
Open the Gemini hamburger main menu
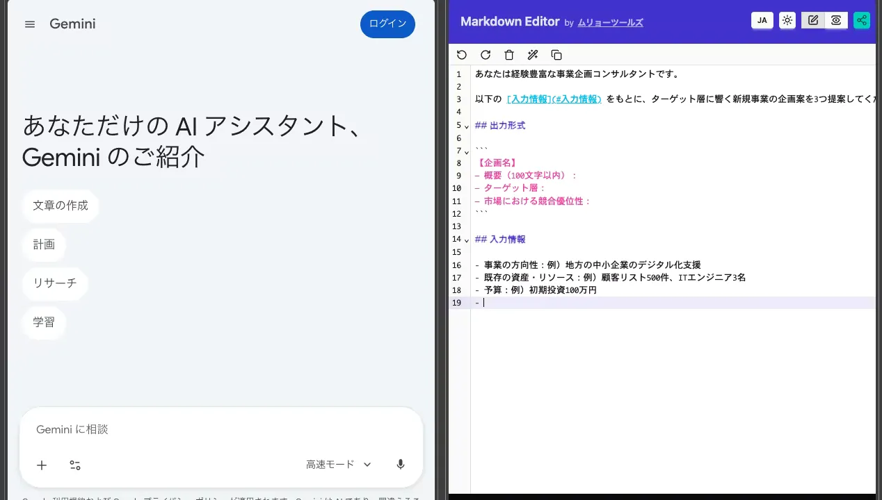coord(29,24)
